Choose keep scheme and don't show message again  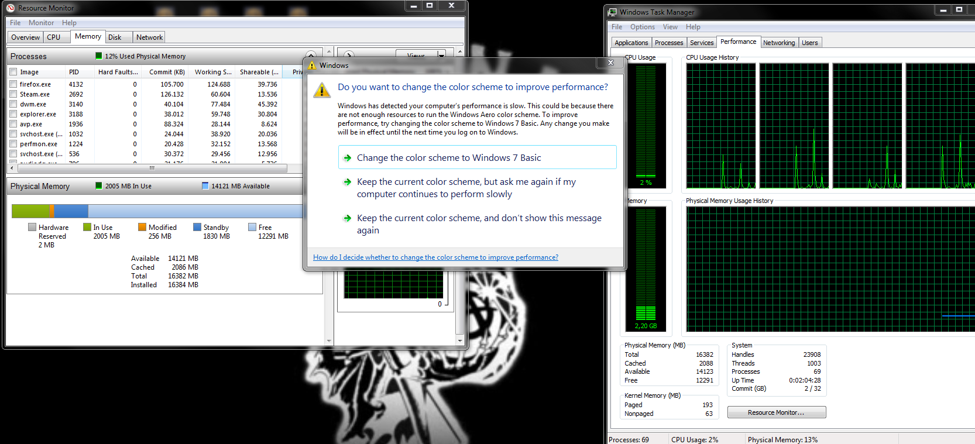pyautogui.click(x=477, y=224)
